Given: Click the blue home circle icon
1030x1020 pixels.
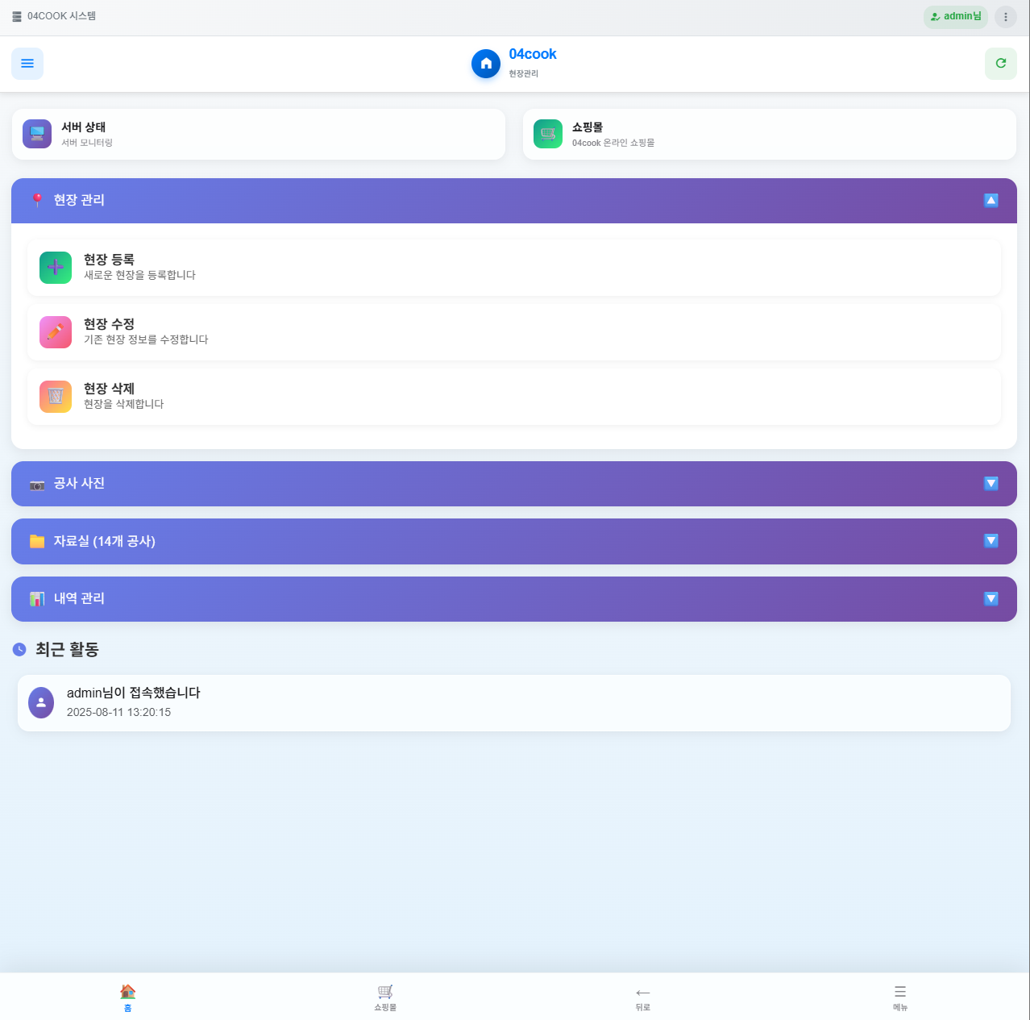Looking at the screenshot, I should coord(486,64).
